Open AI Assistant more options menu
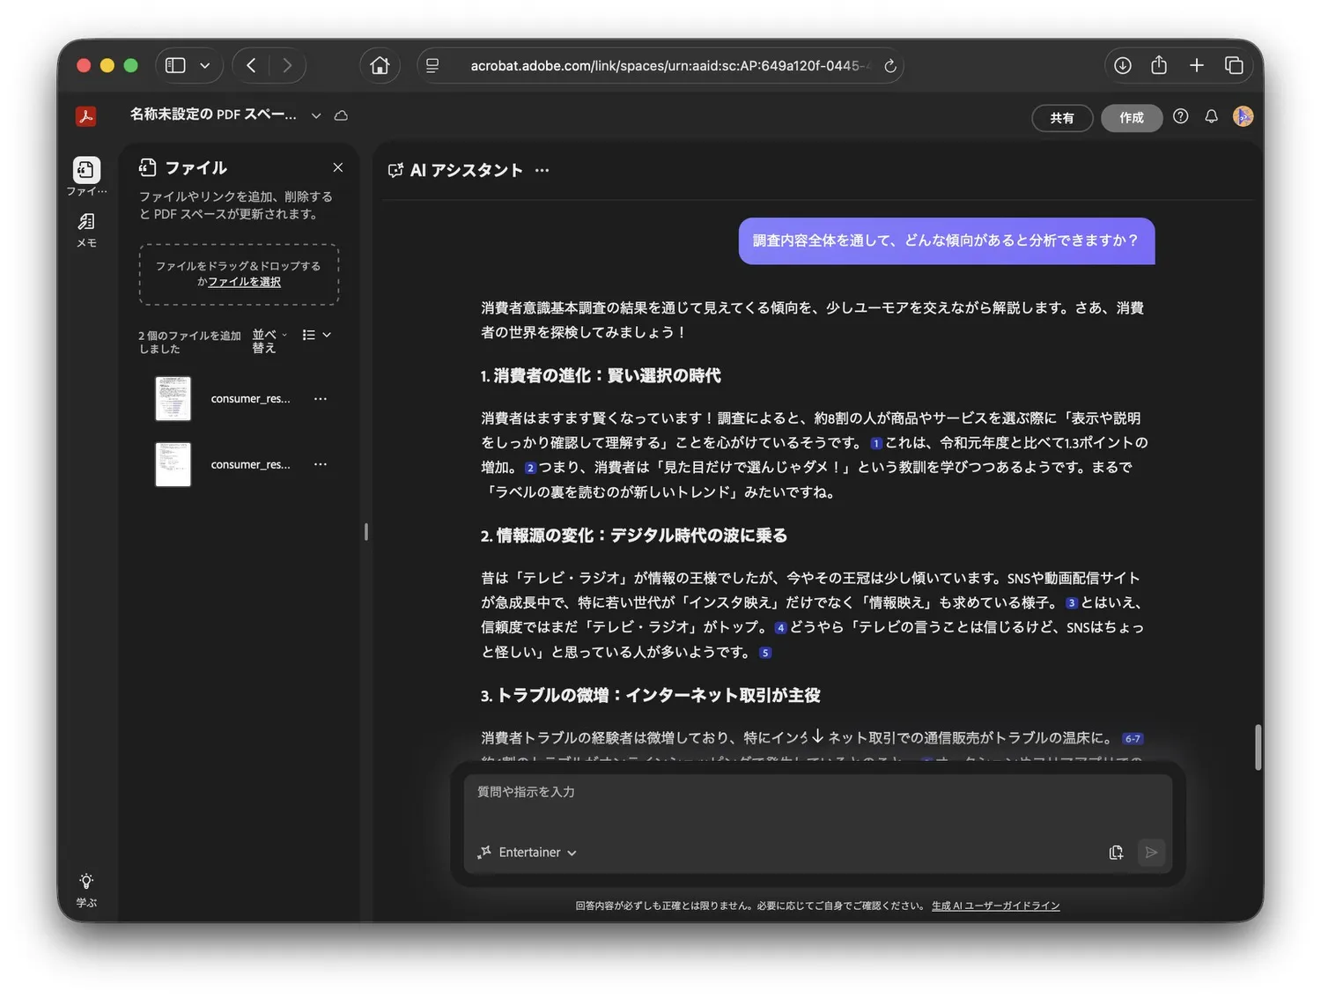Viewport: 1321px width, 998px height. [x=542, y=170]
